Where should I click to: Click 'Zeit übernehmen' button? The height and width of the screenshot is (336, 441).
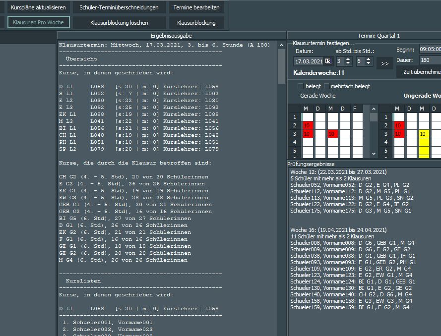pyautogui.click(x=420, y=72)
